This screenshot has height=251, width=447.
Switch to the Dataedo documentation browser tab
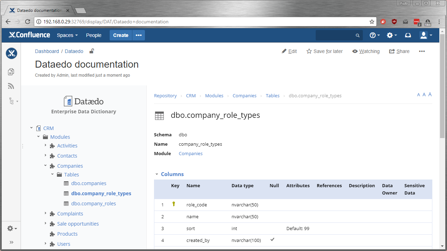coord(38,10)
